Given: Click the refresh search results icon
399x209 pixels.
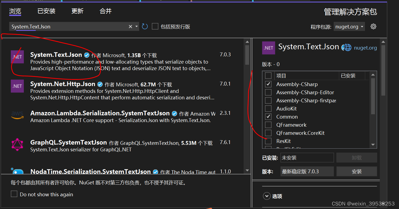Looking at the screenshot, I should pyautogui.click(x=145, y=27).
